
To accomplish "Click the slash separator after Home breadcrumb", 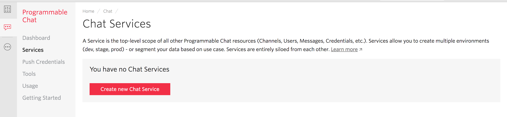I will (x=99, y=11).
